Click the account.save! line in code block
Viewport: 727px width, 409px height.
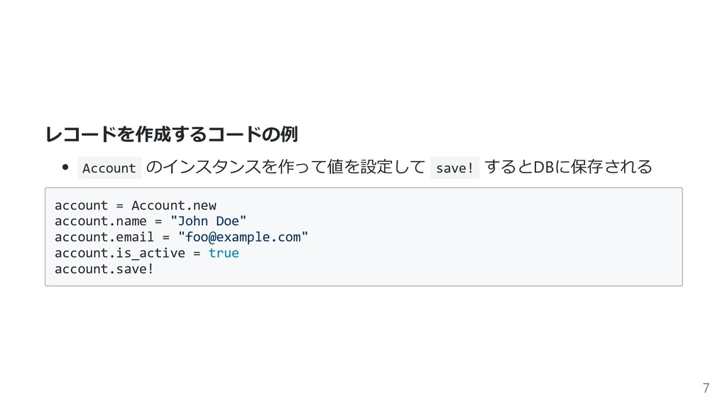[104, 269]
